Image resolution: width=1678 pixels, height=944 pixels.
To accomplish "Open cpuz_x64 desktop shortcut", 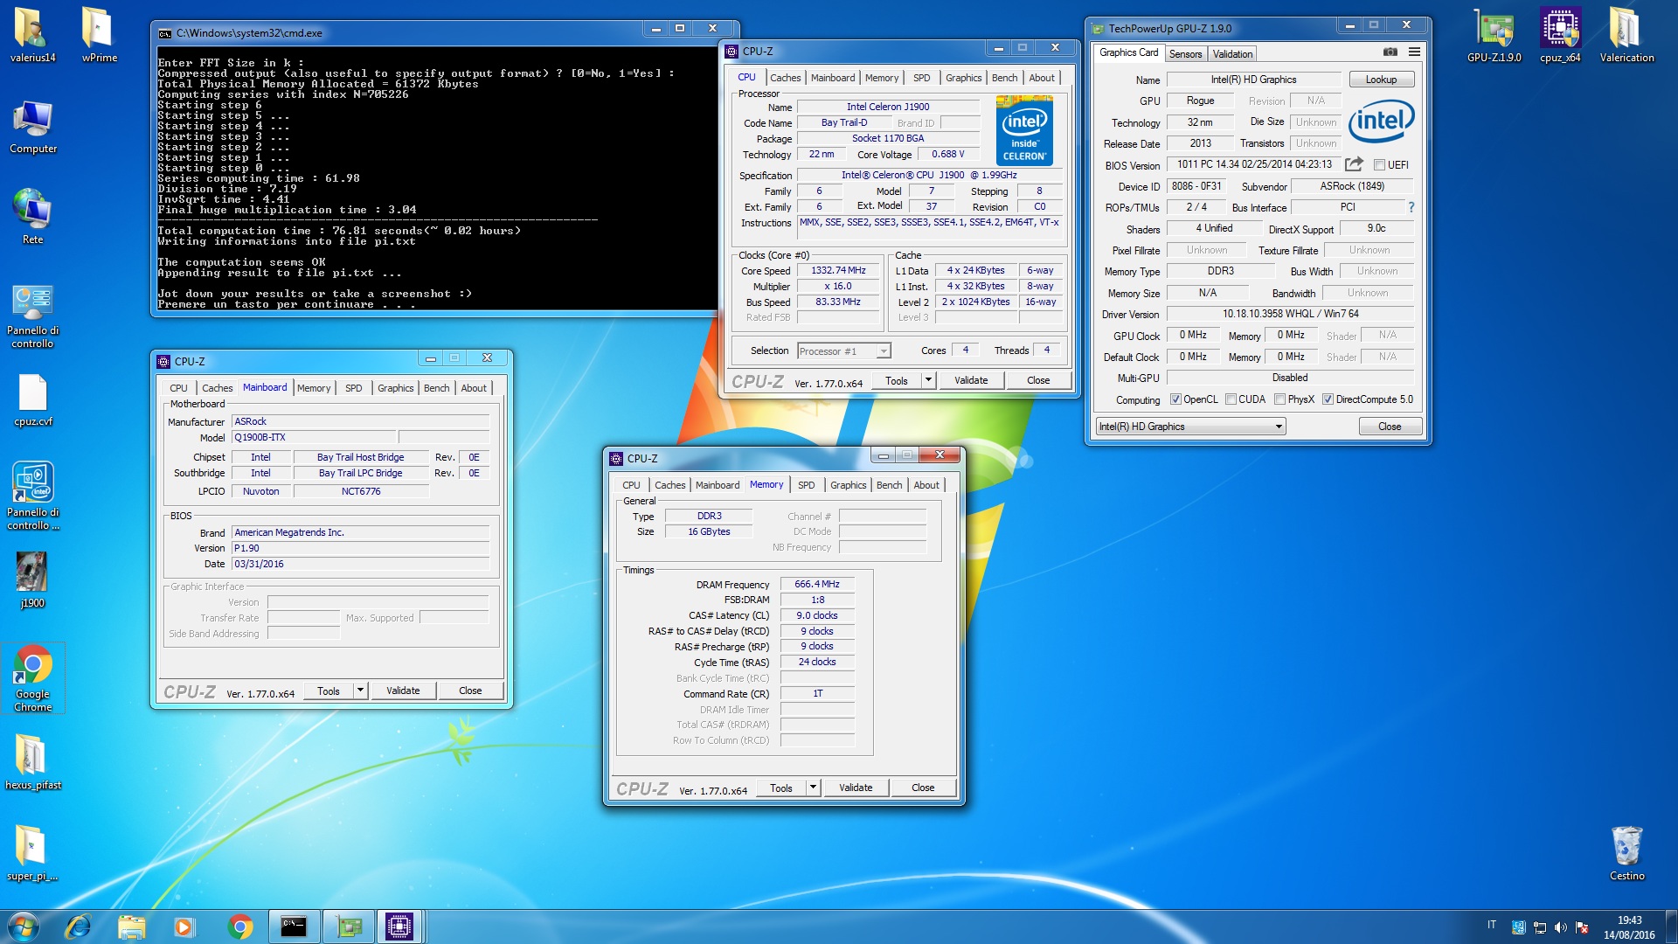I will 1560,35.
